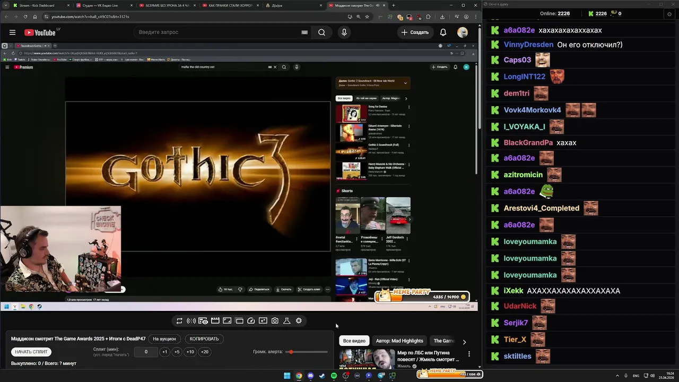Adjust the Громк. алерта volume slider
Screen dimensions: 679x382
click(x=306, y=352)
